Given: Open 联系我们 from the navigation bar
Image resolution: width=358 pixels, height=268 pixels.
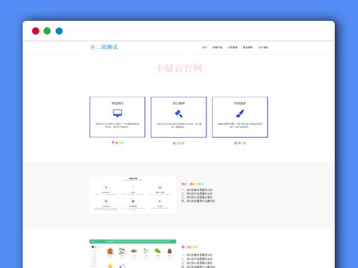Looking at the screenshot, I should (x=248, y=47).
